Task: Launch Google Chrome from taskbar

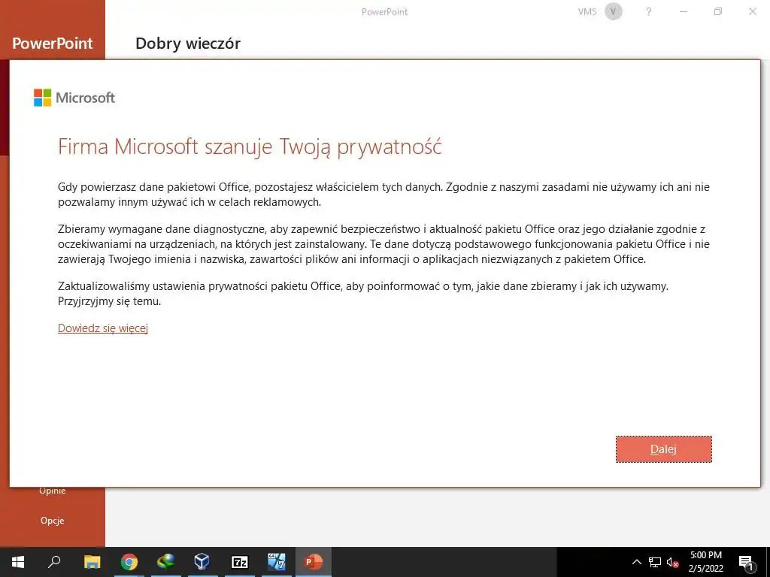Action: click(129, 562)
